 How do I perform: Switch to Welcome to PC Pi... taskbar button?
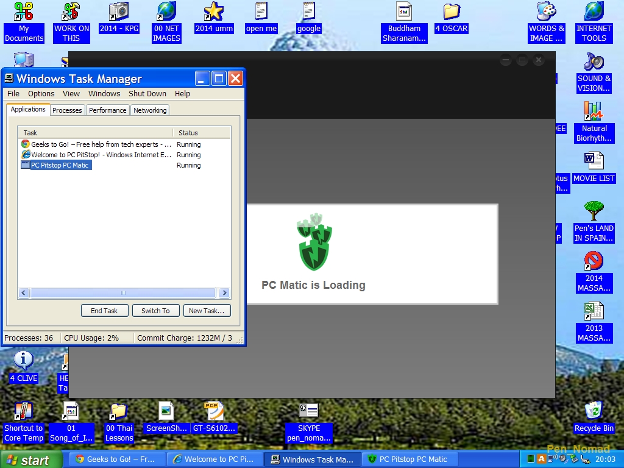tap(214, 459)
